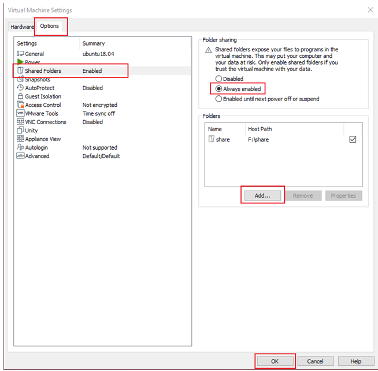Open the Options tab
Screen dimensions: 378x371
(x=50, y=26)
